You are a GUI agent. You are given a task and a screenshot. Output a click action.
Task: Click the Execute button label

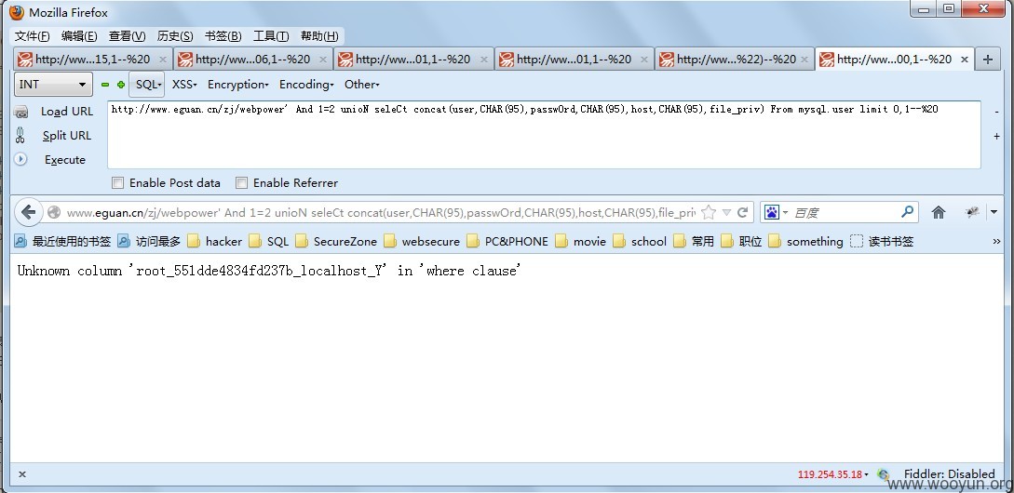click(x=64, y=160)
